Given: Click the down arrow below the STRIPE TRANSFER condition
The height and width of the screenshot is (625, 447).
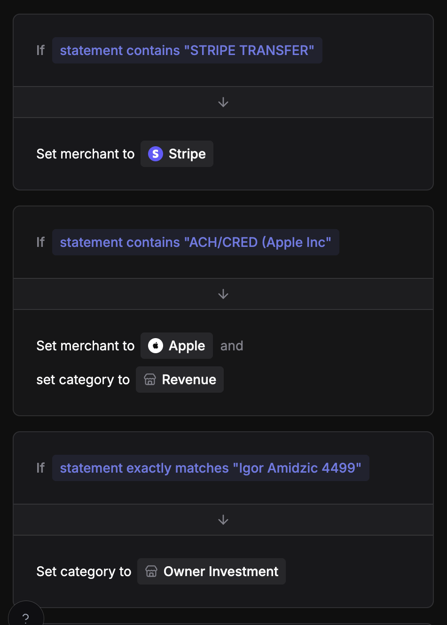Looking at the screenshot, I should pyautogui.click(x=223, y=102).
